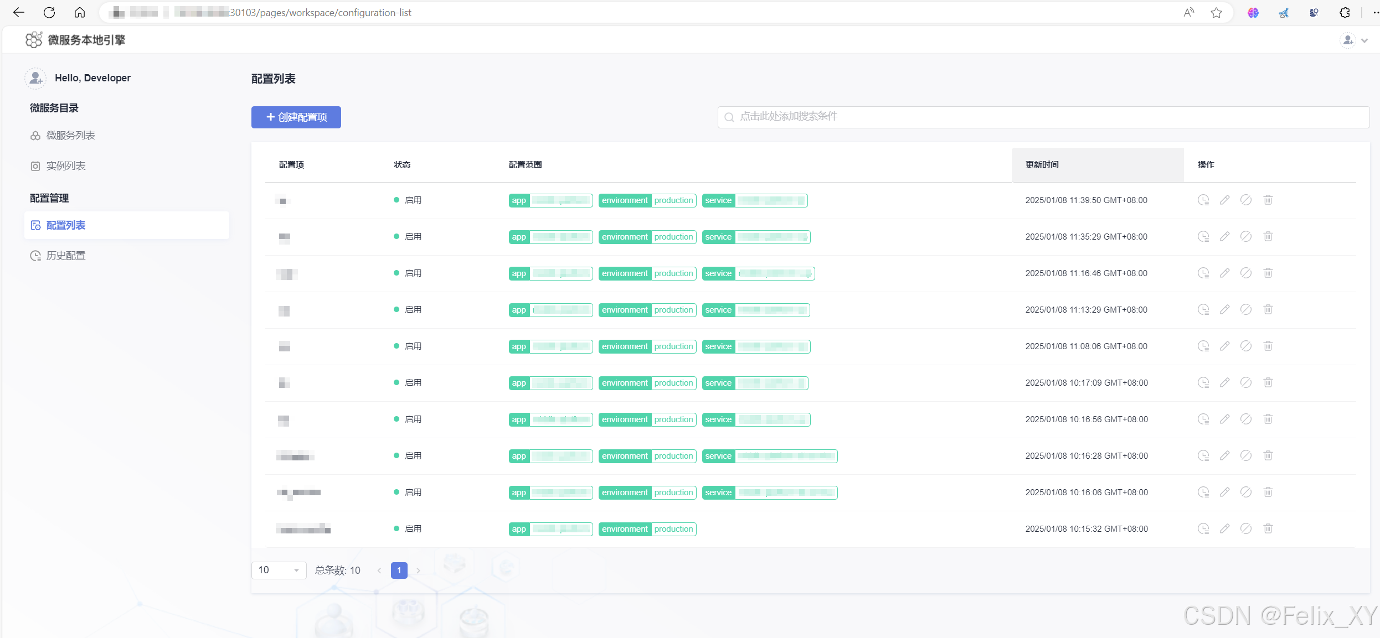Open the page size dropdown showing 10
Screen dimensions: 1380x638
[x=279, y=570]
